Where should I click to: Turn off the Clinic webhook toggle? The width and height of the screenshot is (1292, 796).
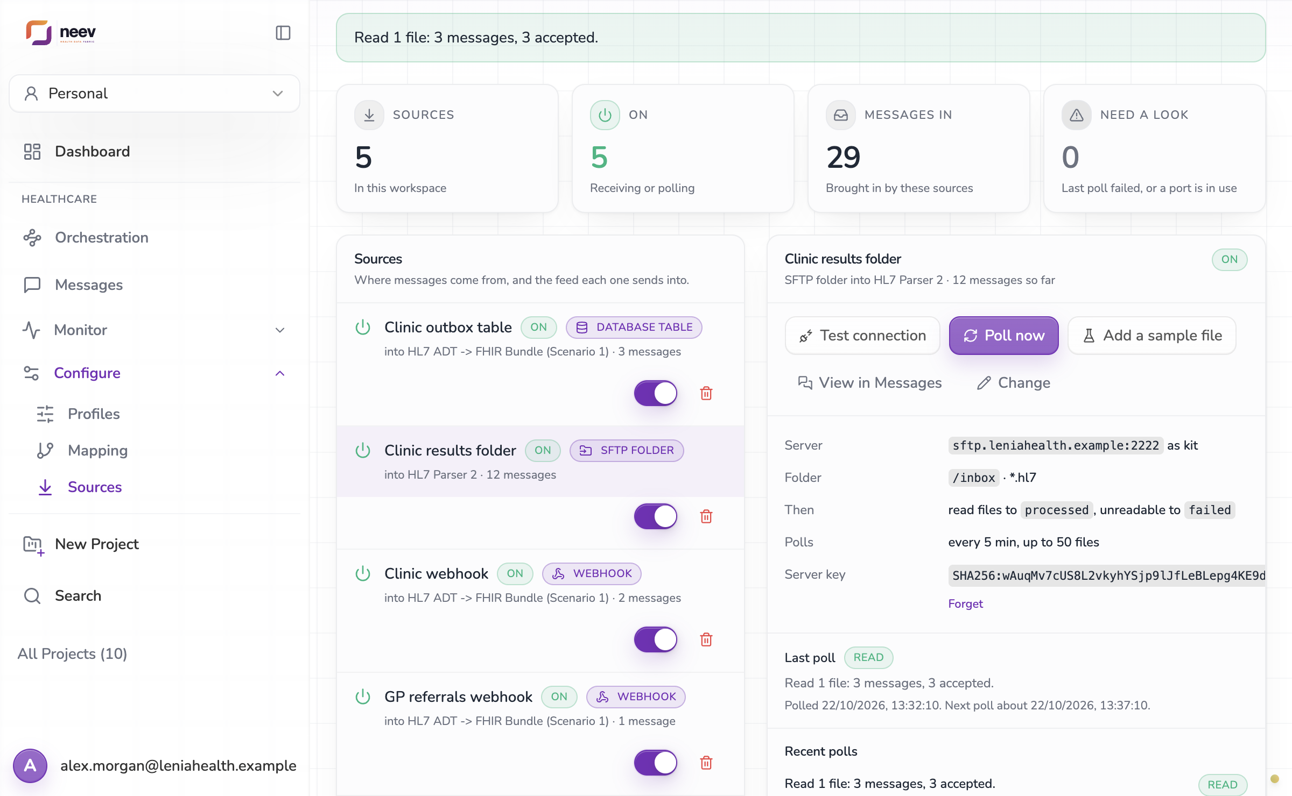[656, 639]
